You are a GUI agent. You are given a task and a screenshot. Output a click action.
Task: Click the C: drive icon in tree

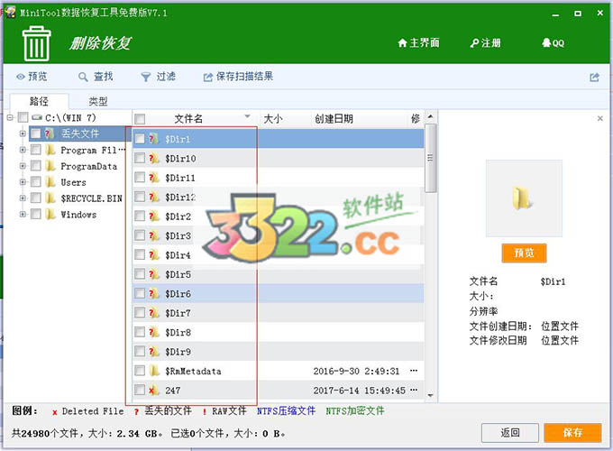[37, 117]
